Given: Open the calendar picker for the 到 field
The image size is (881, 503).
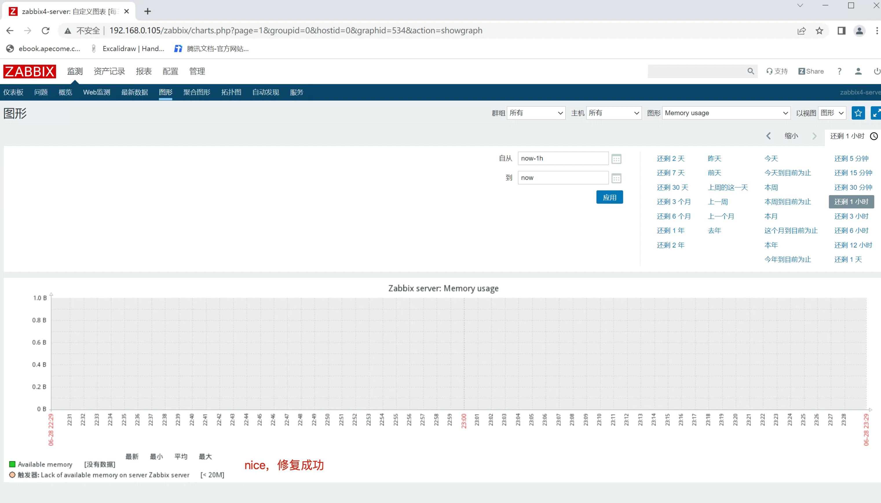Looking at the screenshot, I should [616, 178].
